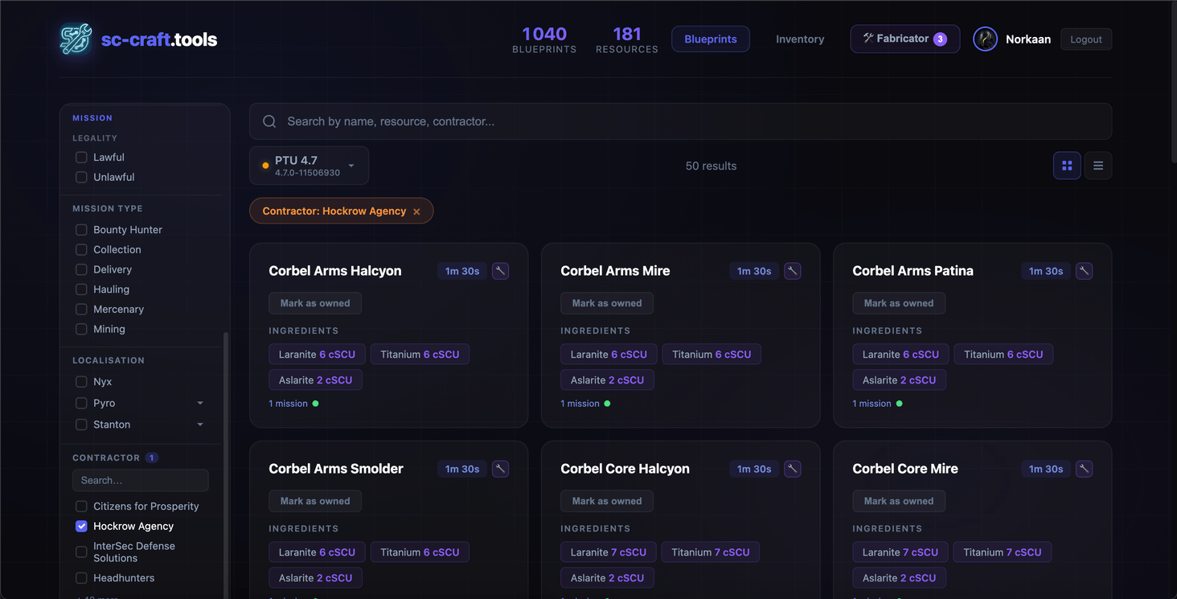Image resolution: width=1177 pixels, height=599 pixels.
Task: Switch to grid view layout
Action: click(1067, 166)
